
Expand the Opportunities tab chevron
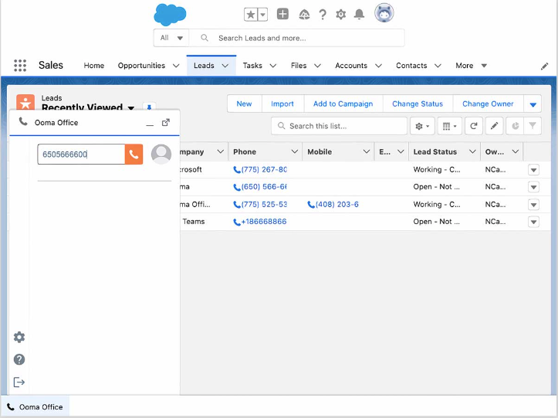[176, 66]
